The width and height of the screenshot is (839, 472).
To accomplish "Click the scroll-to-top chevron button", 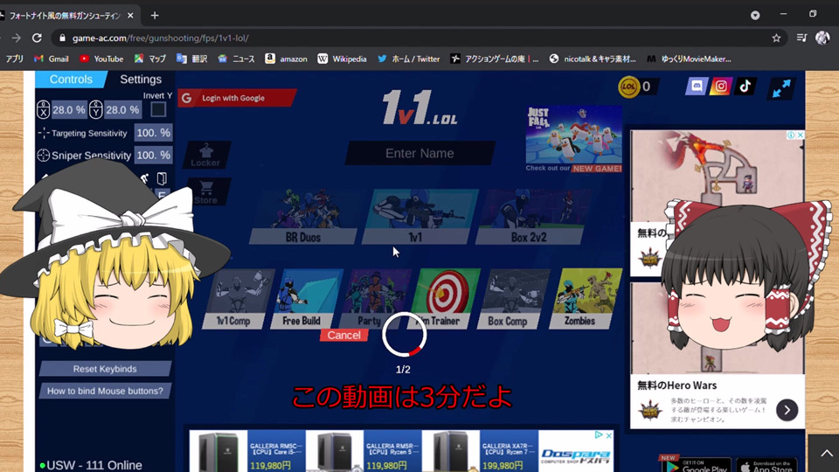I will (826, 453).
